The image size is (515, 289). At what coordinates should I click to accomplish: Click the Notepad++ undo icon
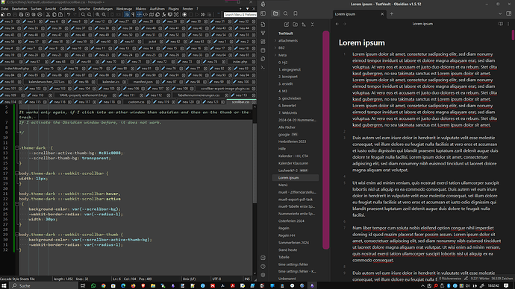69,15
